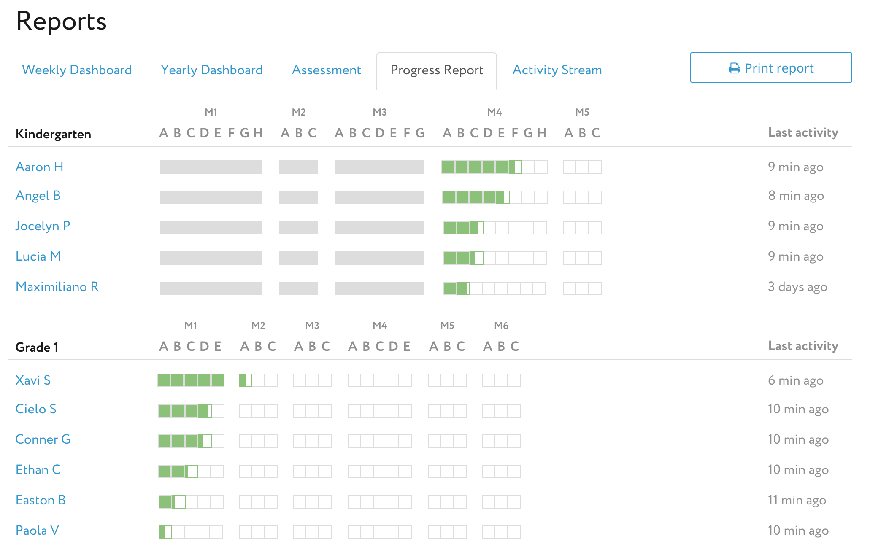Click the Progress Report tab

(x=437, y=70)
